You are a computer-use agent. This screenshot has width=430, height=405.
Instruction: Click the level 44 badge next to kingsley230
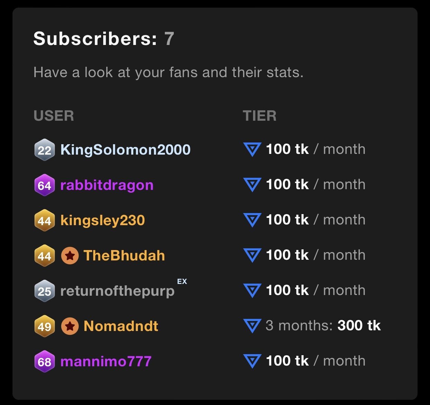[x=45, y=220]
